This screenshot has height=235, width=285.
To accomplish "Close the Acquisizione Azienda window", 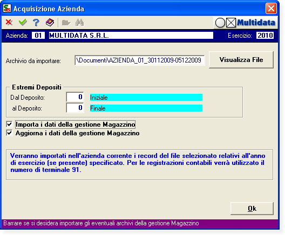I will 271,8.
